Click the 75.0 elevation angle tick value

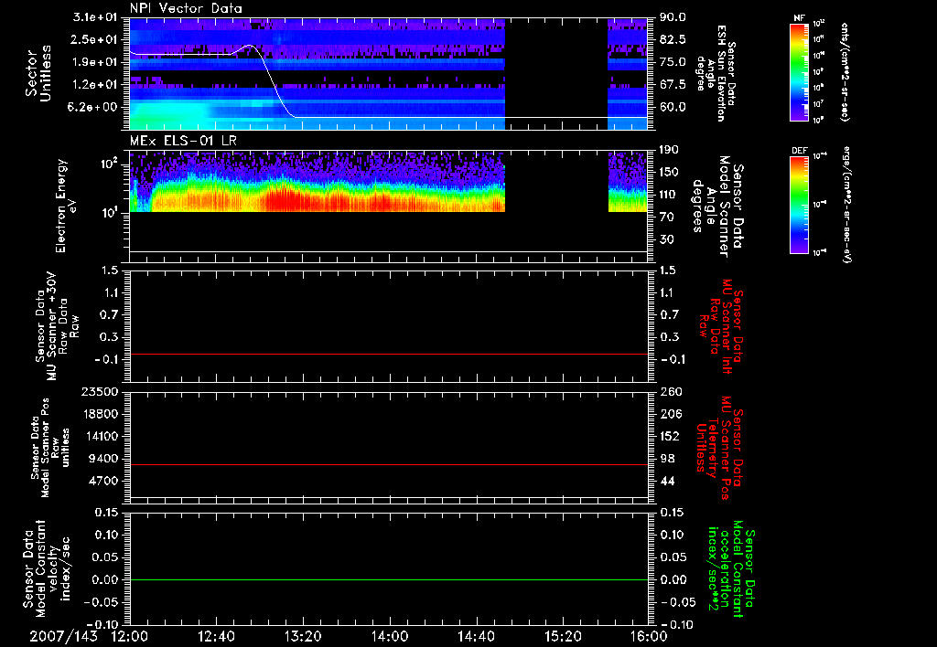tap(673, 62)
